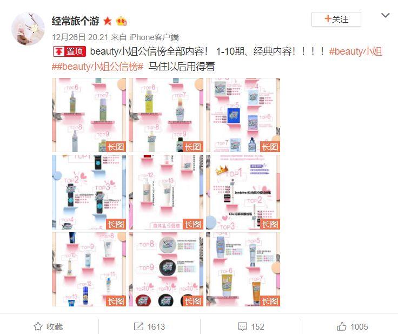Favorite the post with star 收藏
398x334 pixels.
coord(48,326)
